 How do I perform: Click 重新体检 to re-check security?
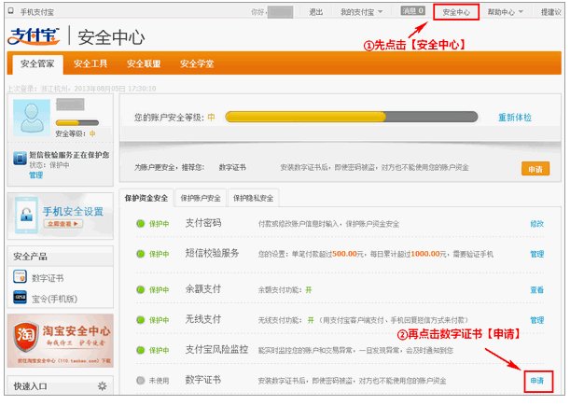click(514, 118)
